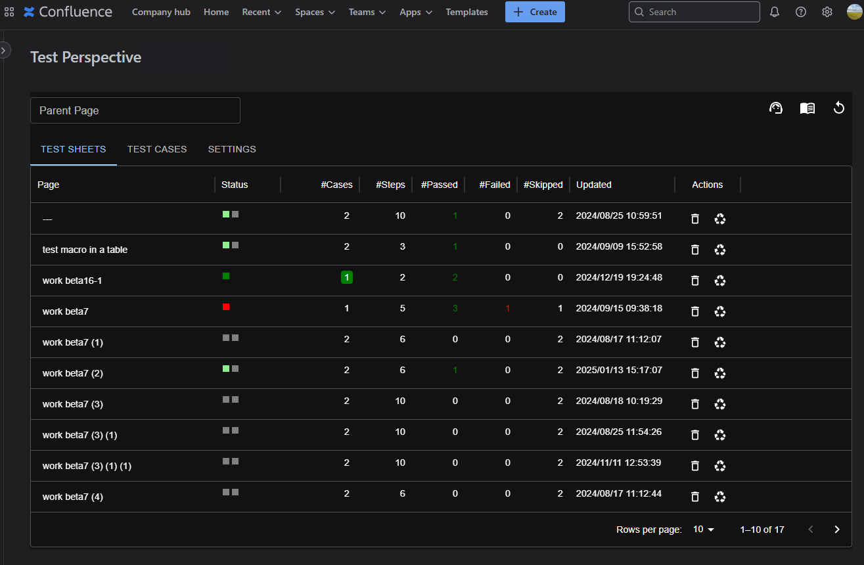Click the app switcher grid icon
864x565 pixels.
pos(9,12)
